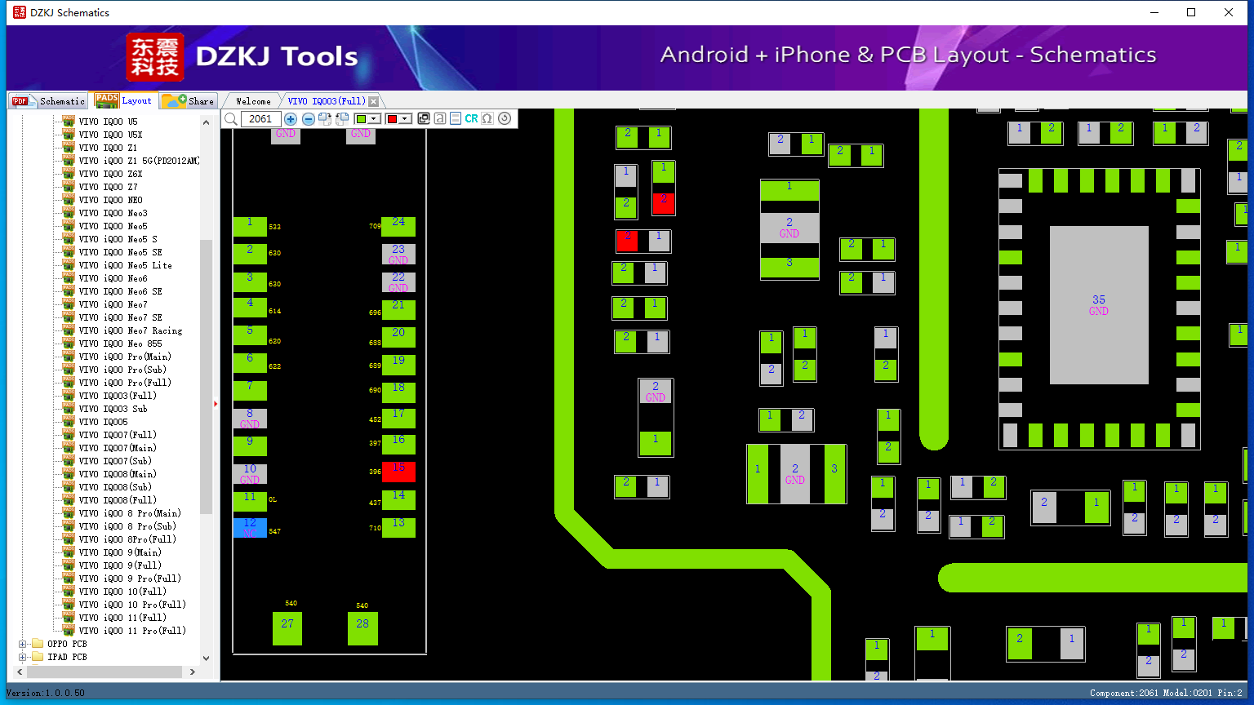Toggle the blue stacked-lines icon
Screen dimensions: 1254x705
[456, 119]
